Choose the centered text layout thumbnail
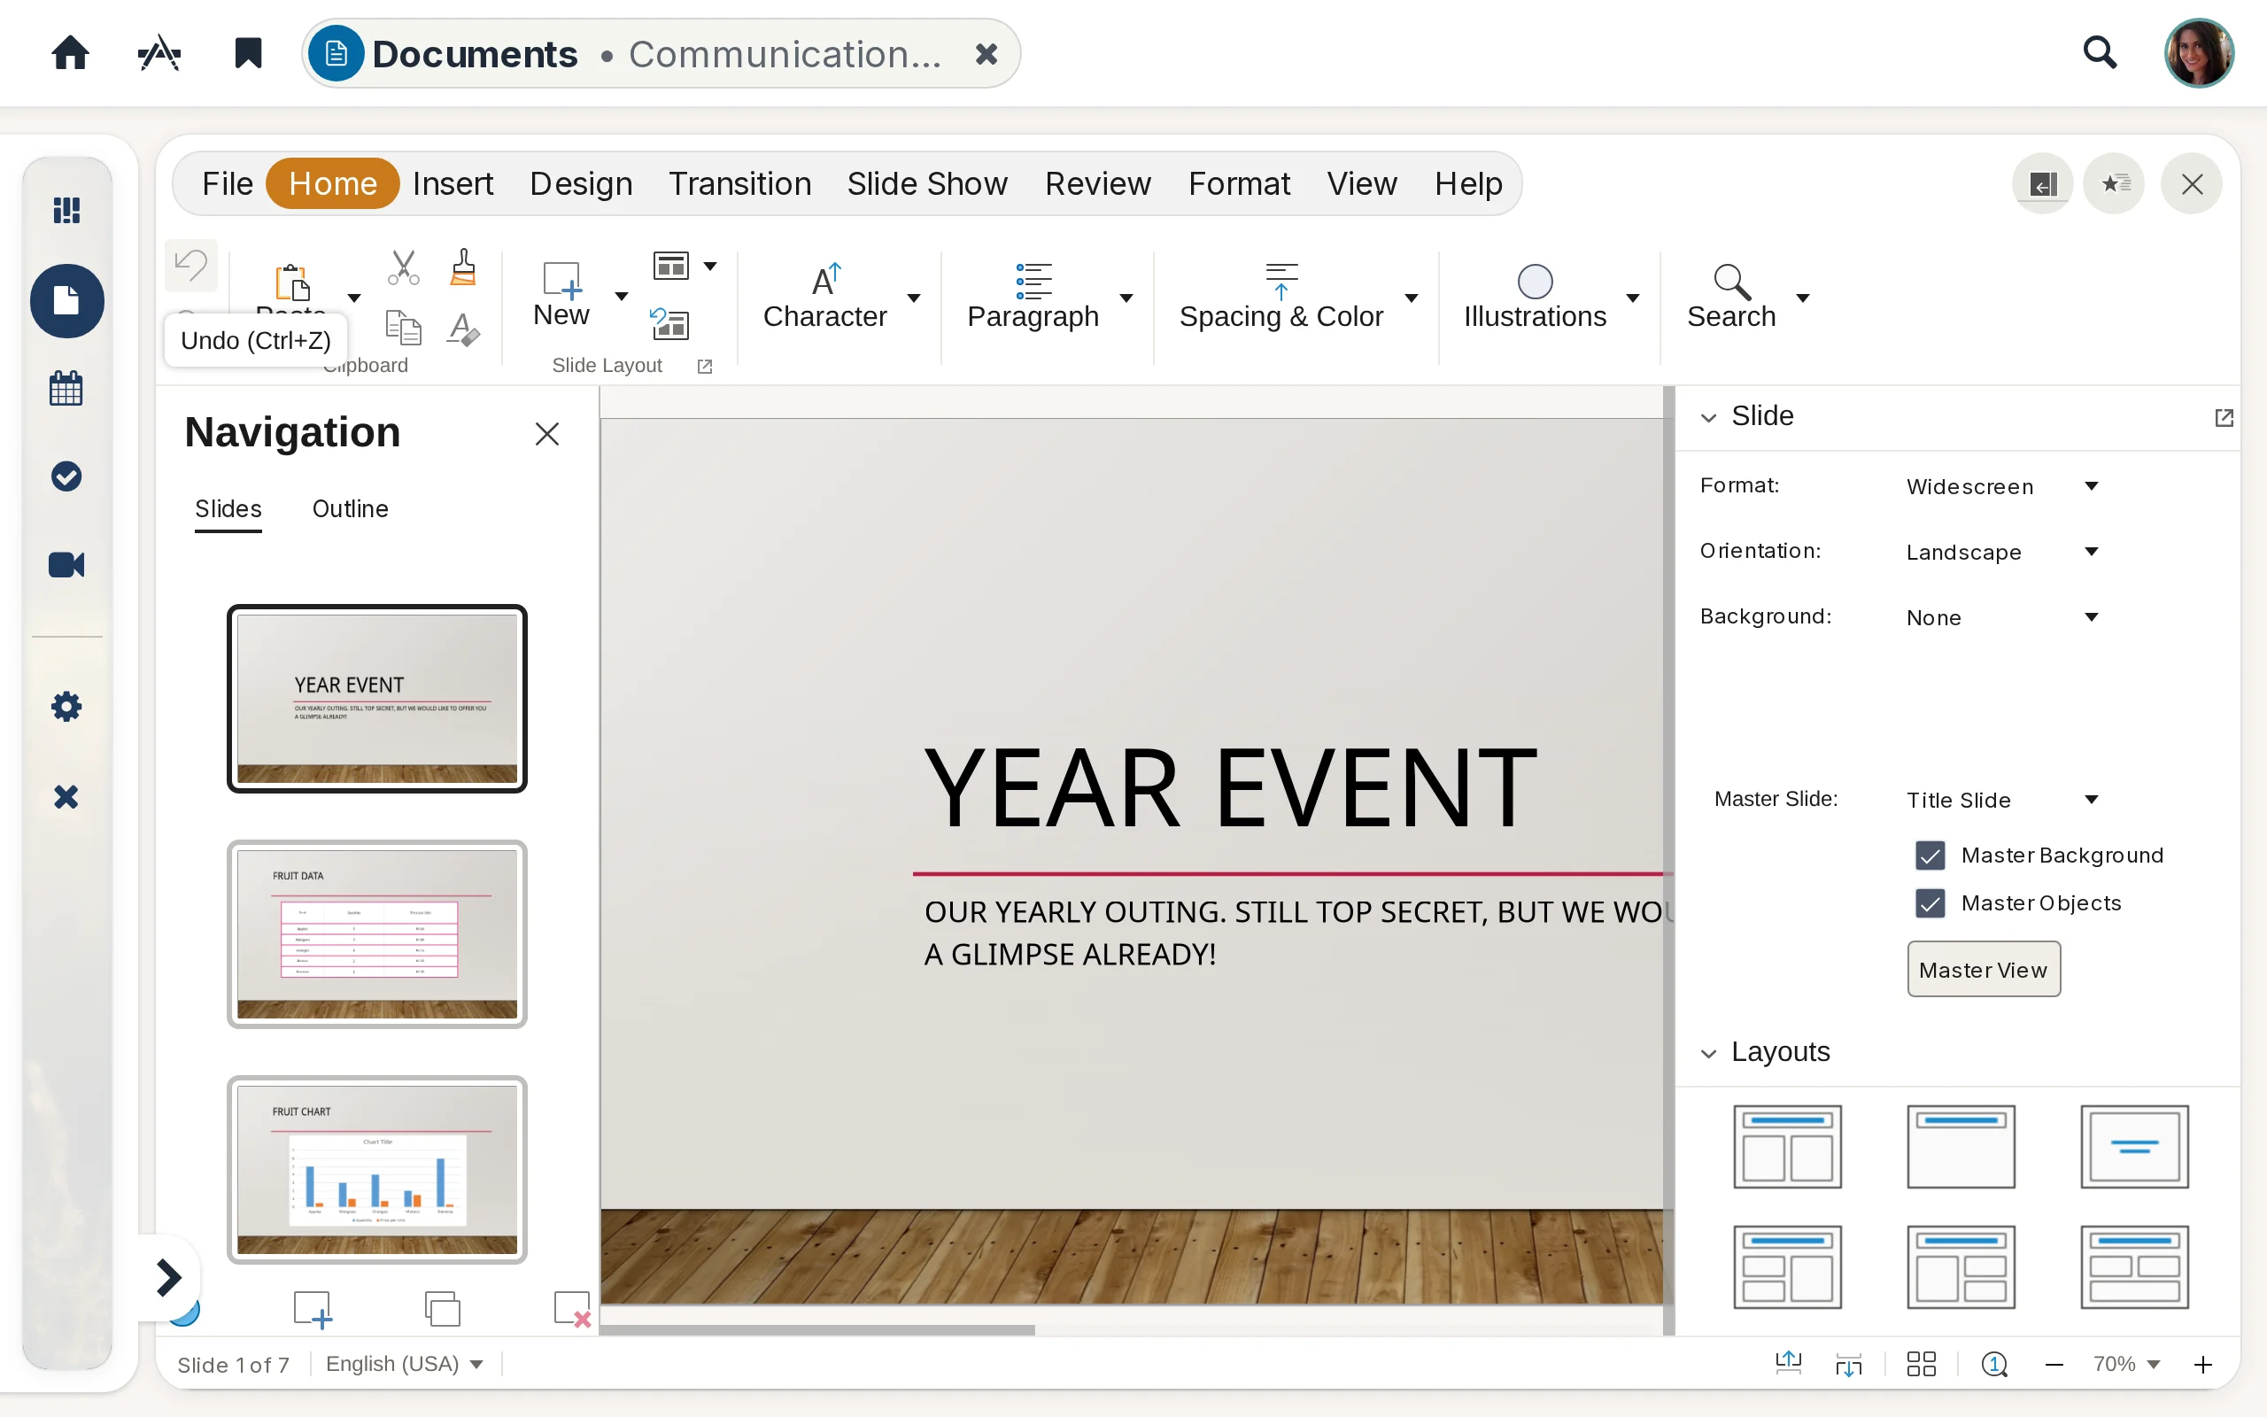Screen dimensions: 2267x1417 coord(2134,1145)
